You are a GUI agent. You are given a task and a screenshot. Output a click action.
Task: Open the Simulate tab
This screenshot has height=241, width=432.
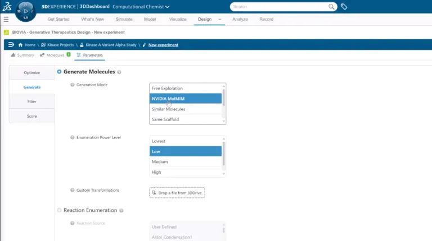click(124, 19)
